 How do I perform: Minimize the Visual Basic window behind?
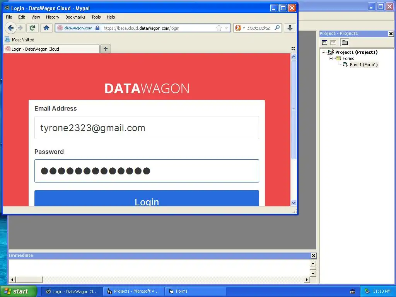[371, 7]
